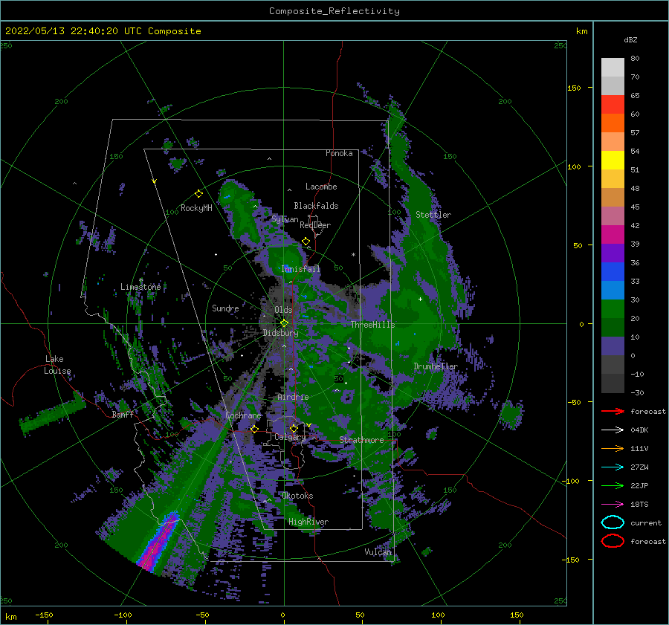The image size is (669, 625).
Task: Click dusty pink swatch between 45 and 42 dBZ
Action: coord(613,216)
